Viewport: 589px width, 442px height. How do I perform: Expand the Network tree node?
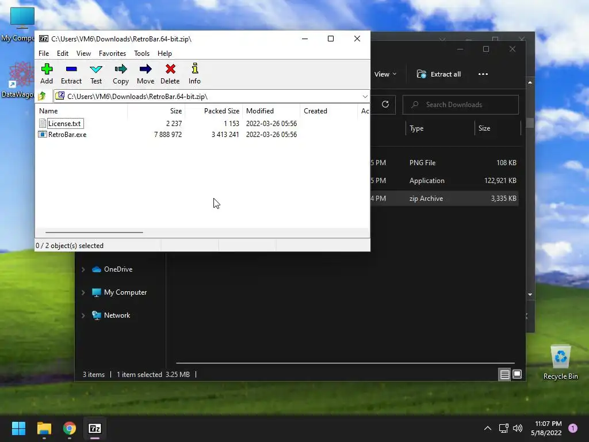[x=83, y=315]
